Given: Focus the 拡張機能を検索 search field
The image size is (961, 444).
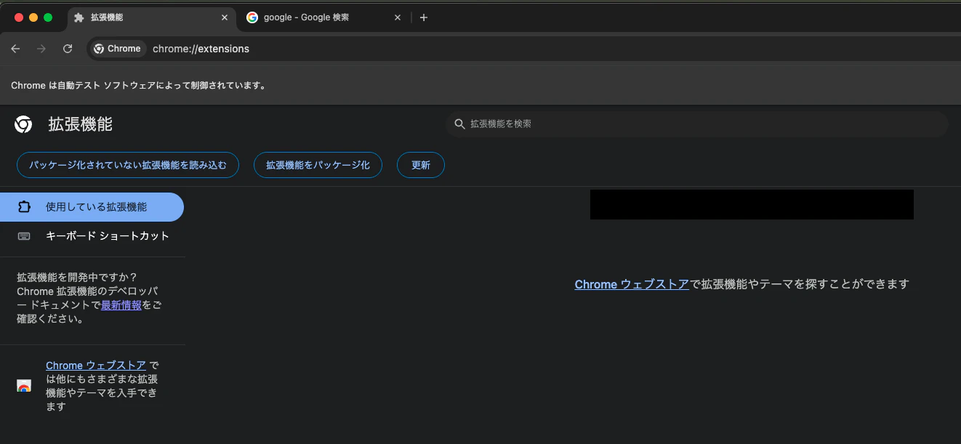Looking at the screenshot, I should [696, 124].
